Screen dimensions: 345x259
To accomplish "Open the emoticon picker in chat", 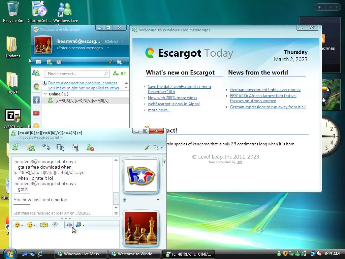I will [x=19, y=225].
